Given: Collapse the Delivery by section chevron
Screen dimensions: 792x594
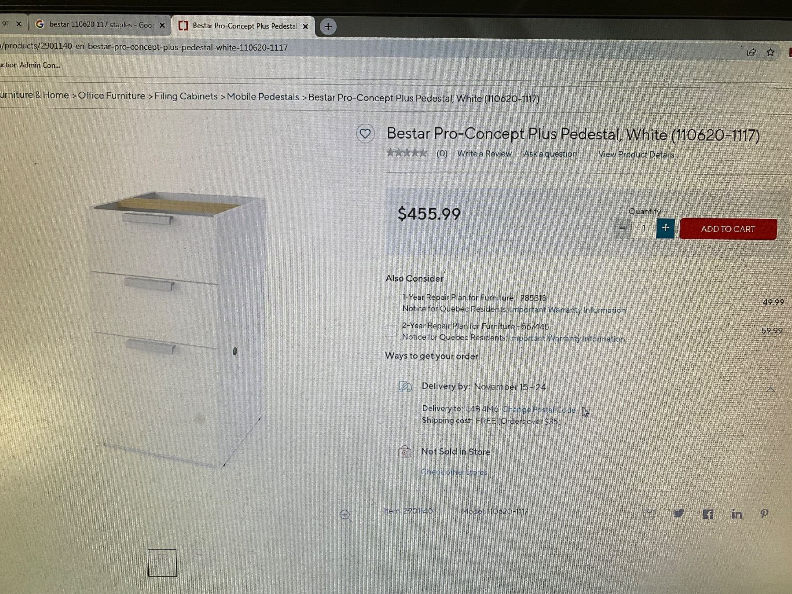Looking at the screenshot, I should (x=770, y=390).
